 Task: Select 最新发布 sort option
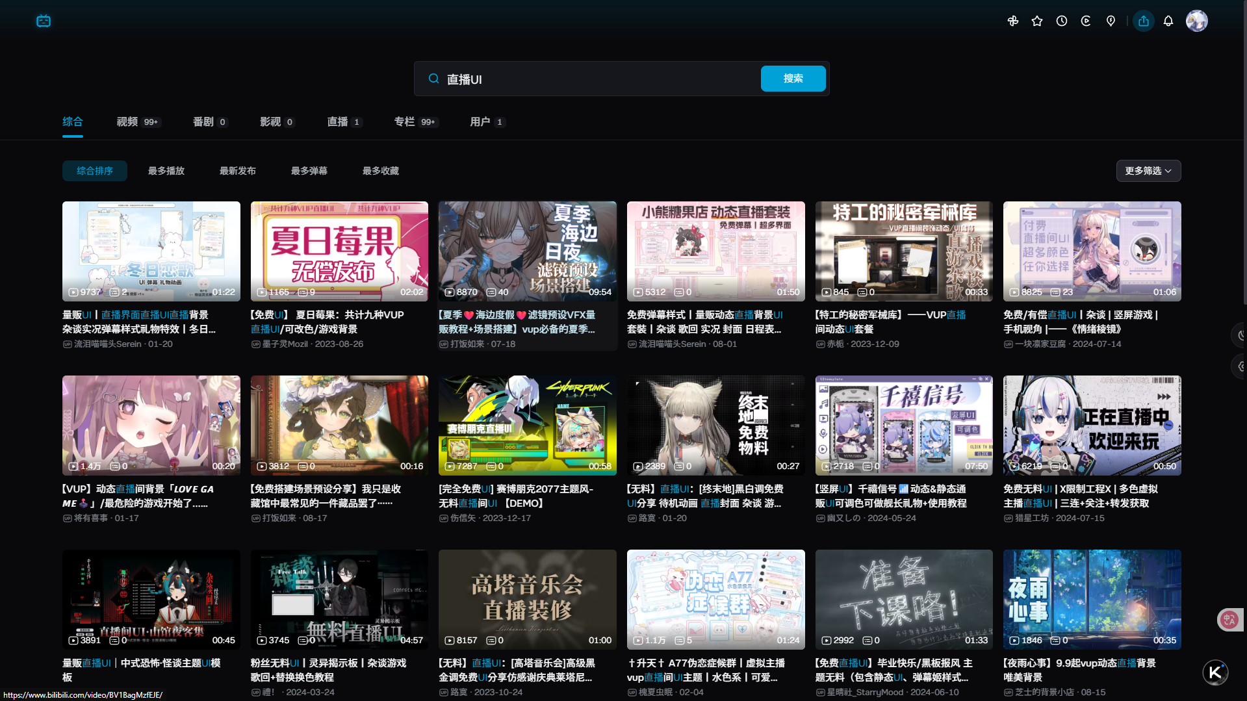coord(238,171)
